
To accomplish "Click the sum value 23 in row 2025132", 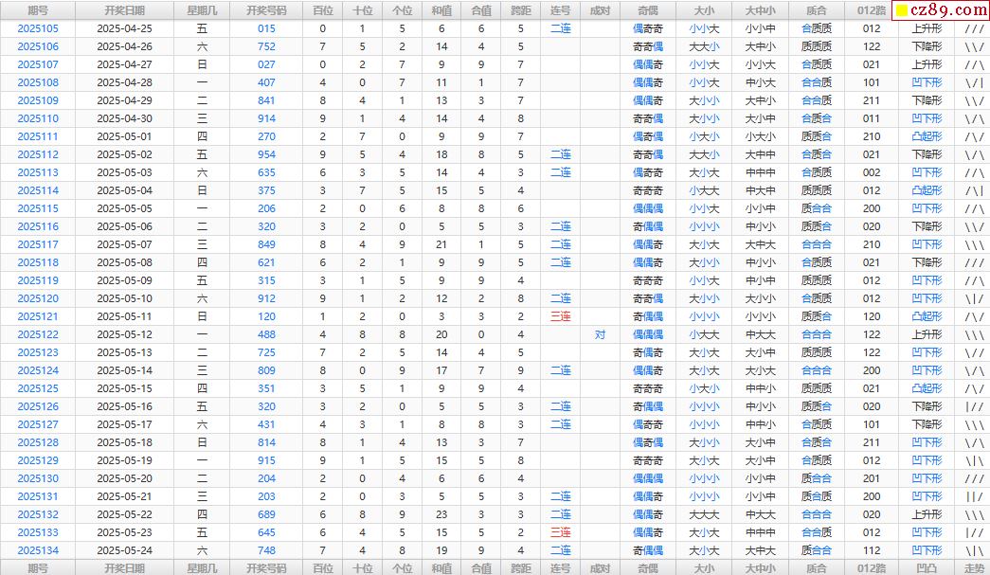I will 441,514.
